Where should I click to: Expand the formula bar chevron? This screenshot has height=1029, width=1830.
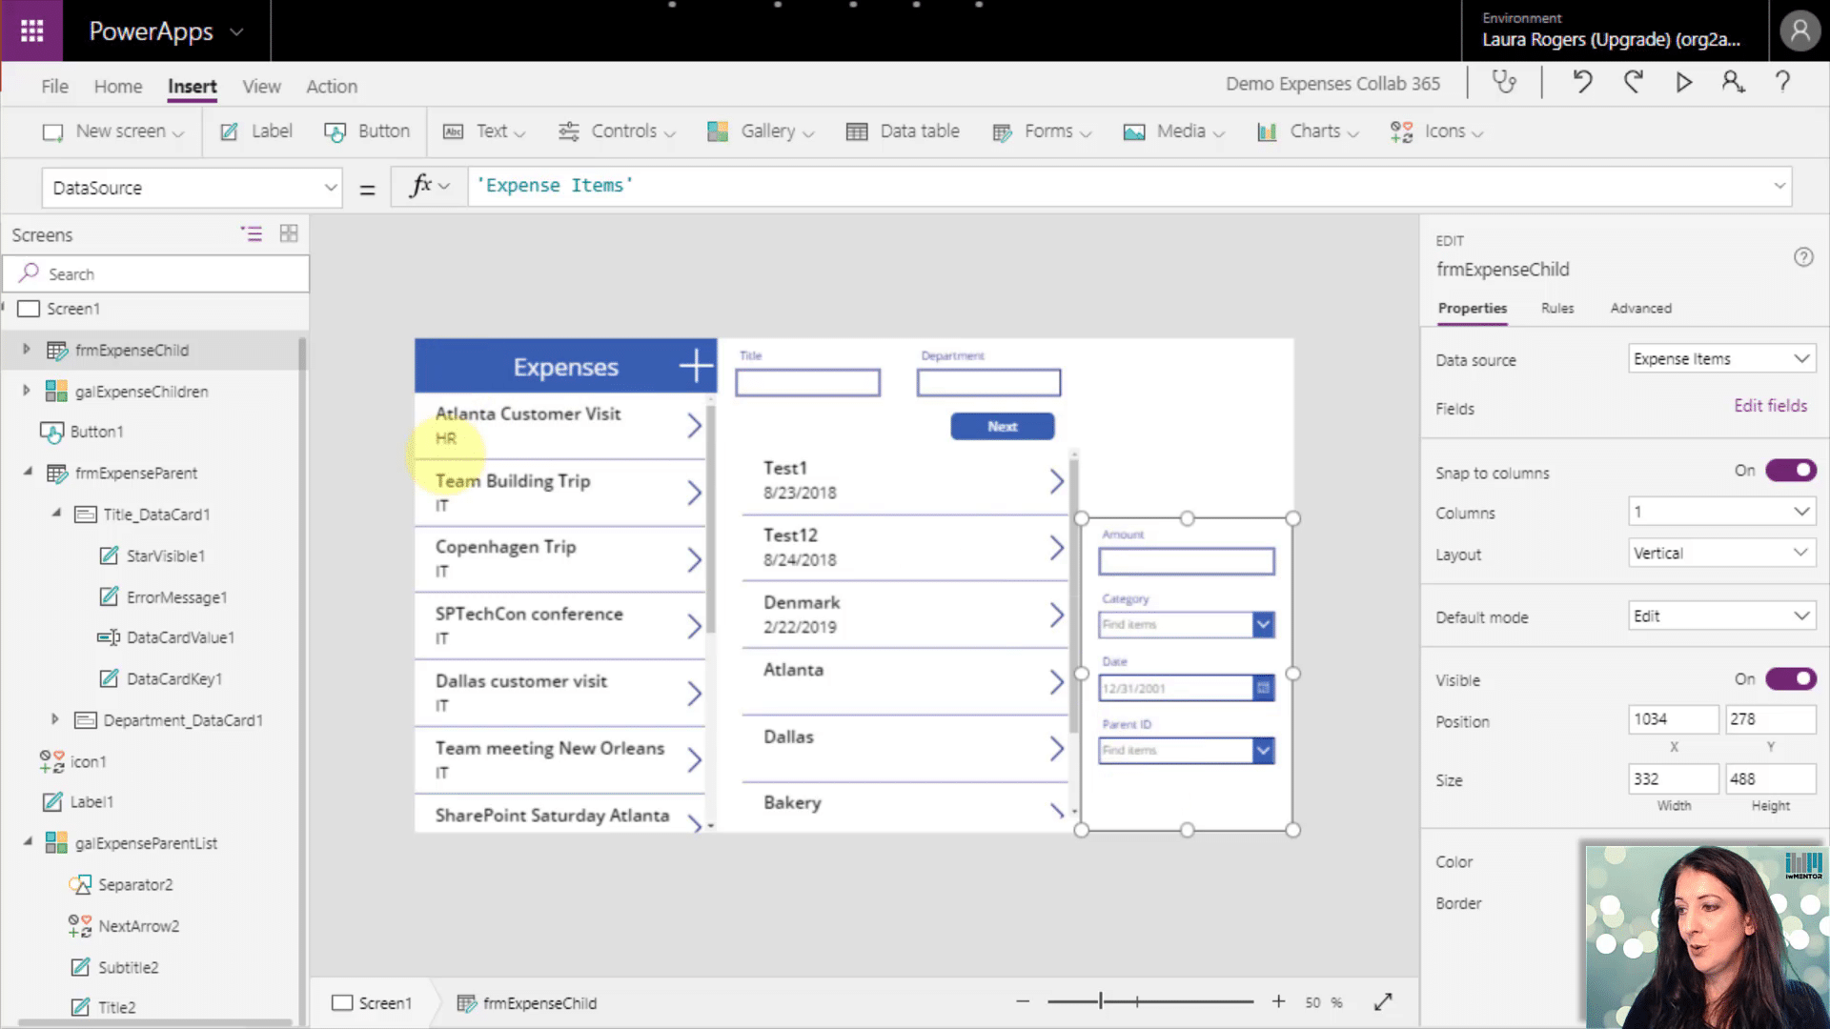[1779, 186]
